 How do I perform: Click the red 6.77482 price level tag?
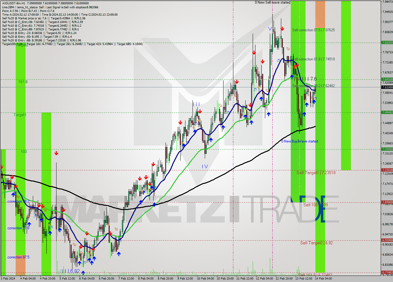pyautogui.click(x=387, y=272)
